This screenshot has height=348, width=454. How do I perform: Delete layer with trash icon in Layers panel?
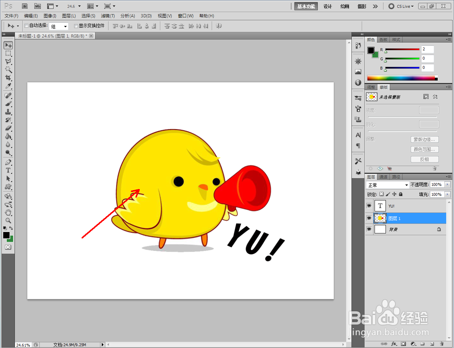[442, 344]
